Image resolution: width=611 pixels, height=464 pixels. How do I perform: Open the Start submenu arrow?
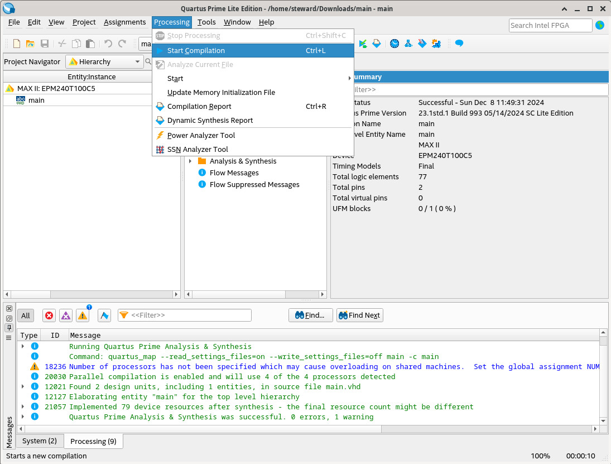pos(349,78)
